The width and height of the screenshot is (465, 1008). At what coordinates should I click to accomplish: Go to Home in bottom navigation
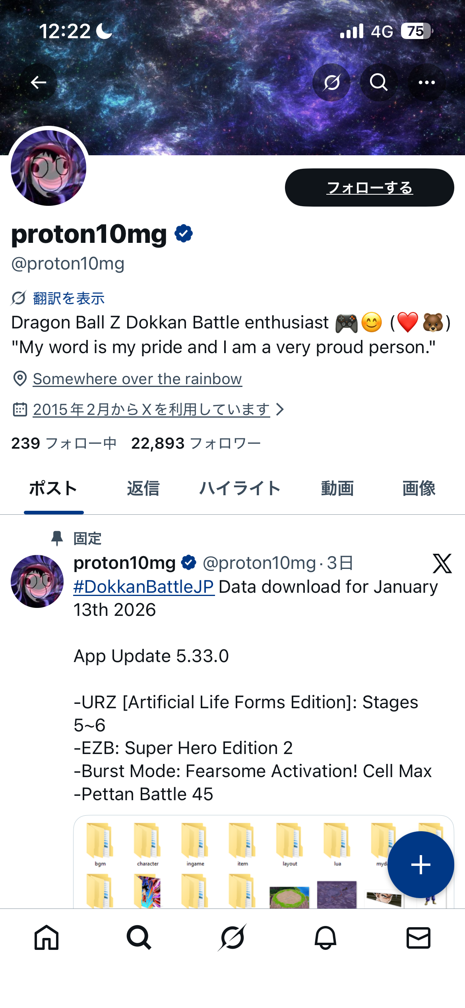pyautogui.click(x=46, y=938)
